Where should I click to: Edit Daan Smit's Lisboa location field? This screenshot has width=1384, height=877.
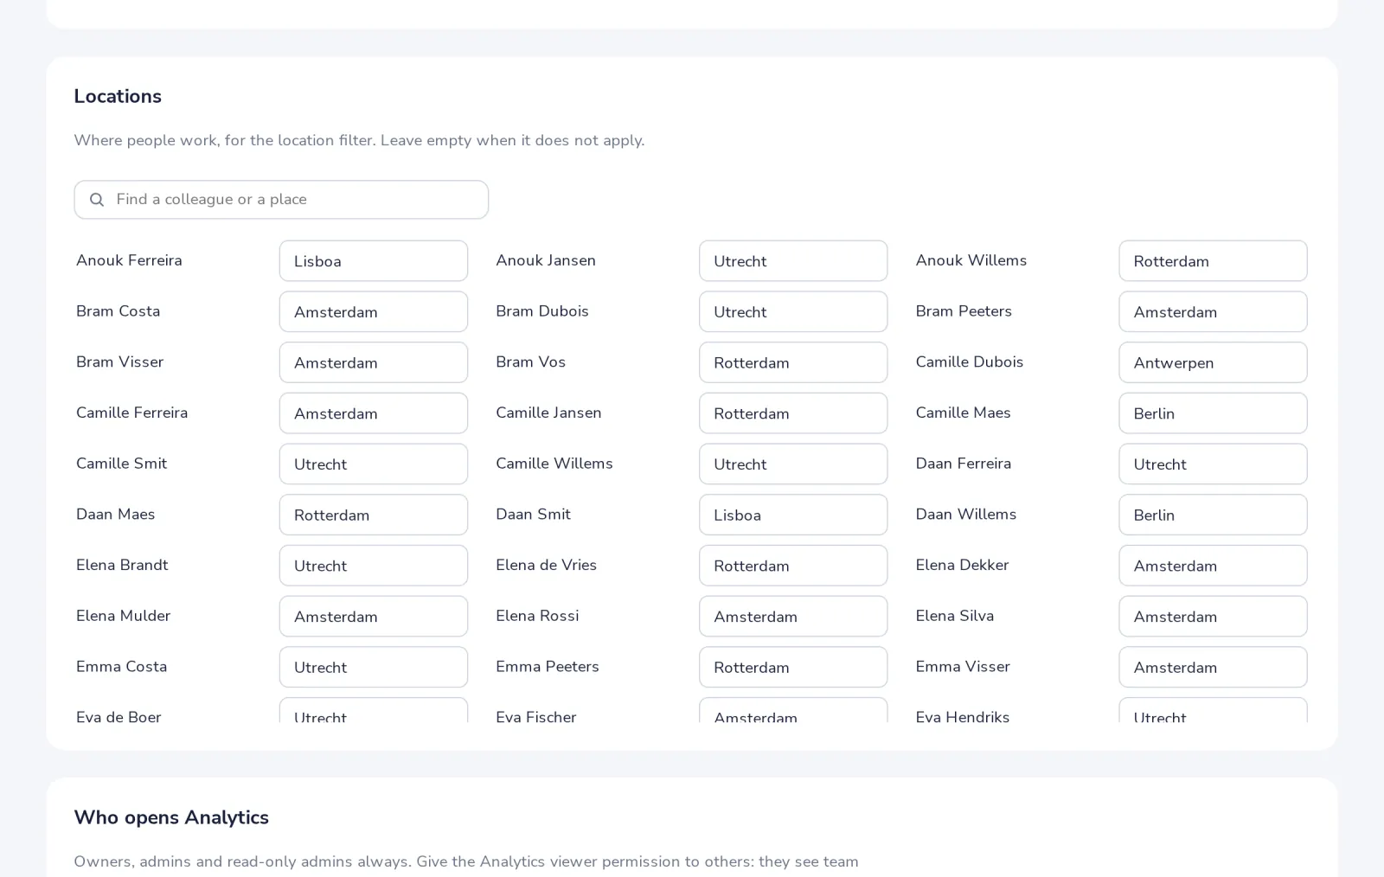coord(793,515)
